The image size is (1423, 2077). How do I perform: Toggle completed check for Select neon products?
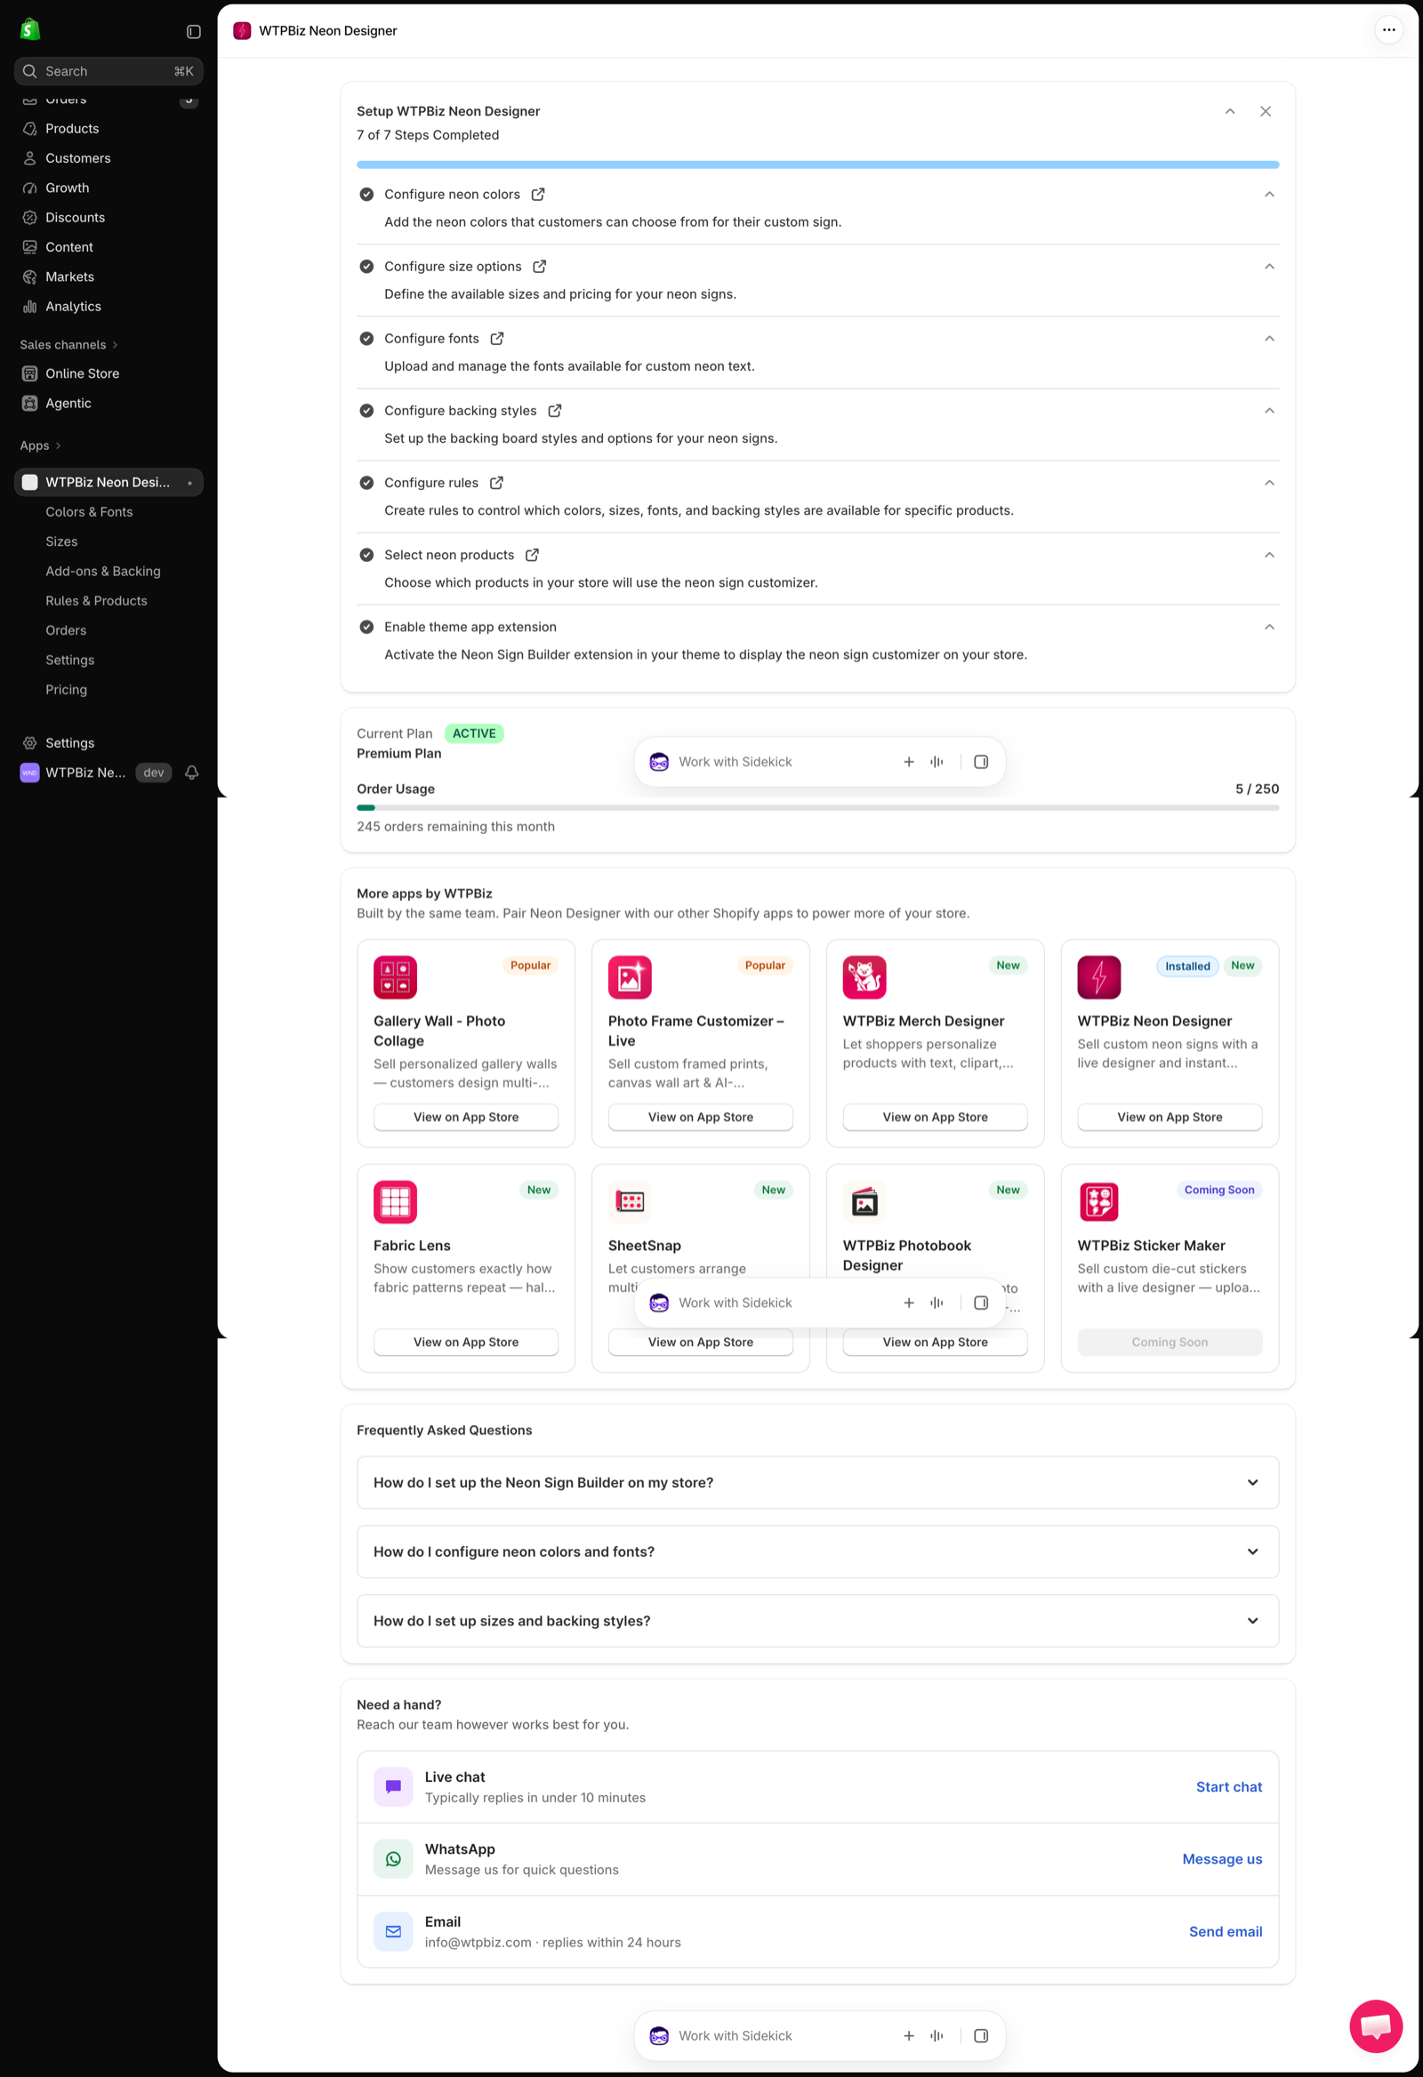pos(366,554)
